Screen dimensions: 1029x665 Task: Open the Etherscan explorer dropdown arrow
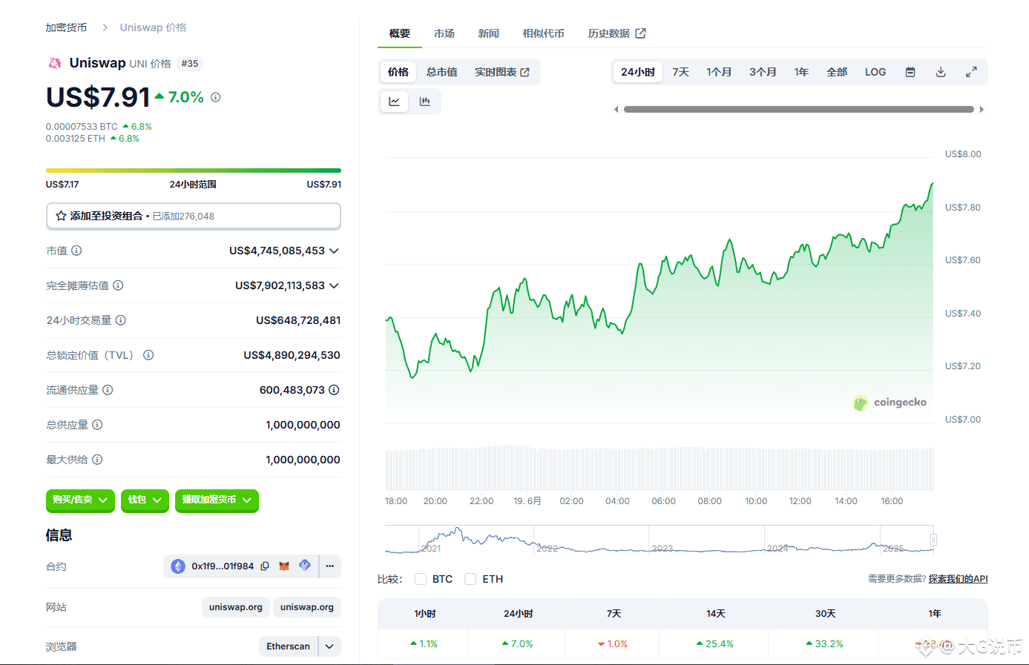329,646
